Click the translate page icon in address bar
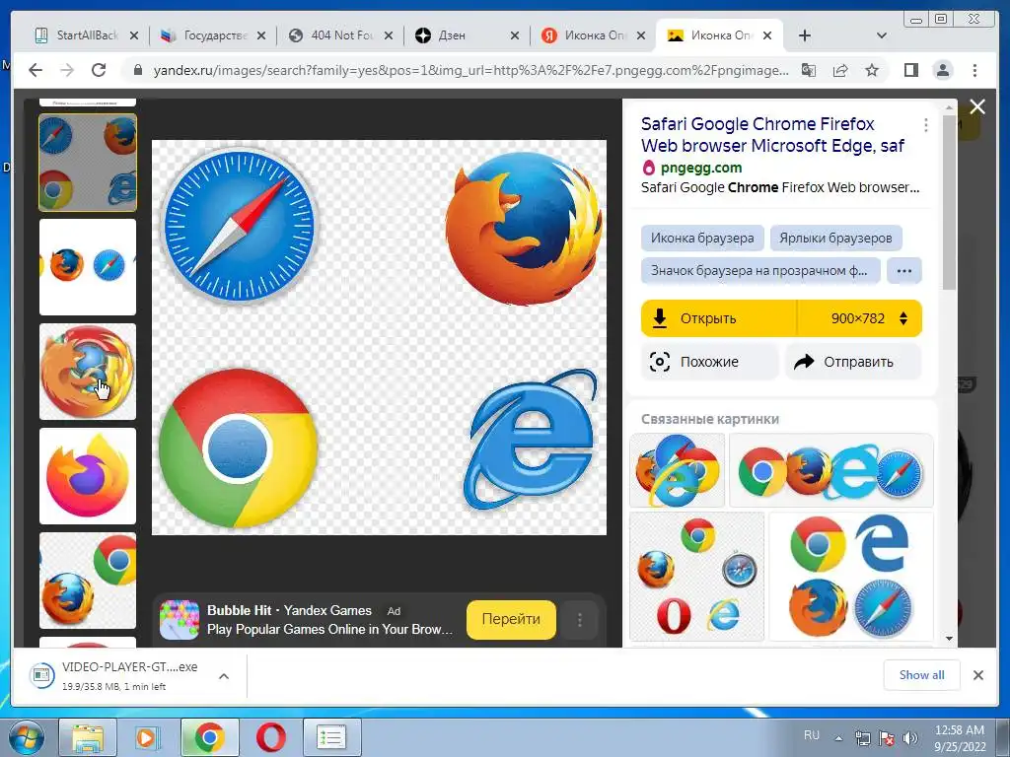This screenshot has width=1010, height=757. pyautogui.click(x=809, y=70)
